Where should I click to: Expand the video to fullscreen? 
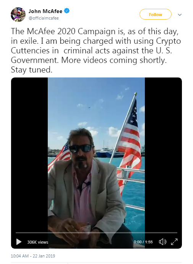174,242
